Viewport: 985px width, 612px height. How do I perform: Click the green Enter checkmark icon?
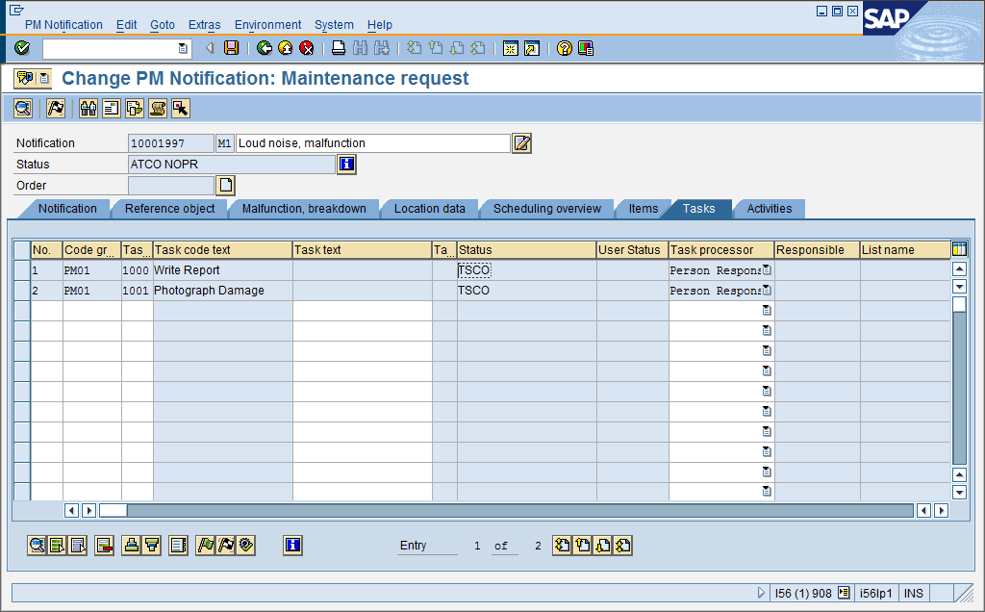[x=22, y=48]
